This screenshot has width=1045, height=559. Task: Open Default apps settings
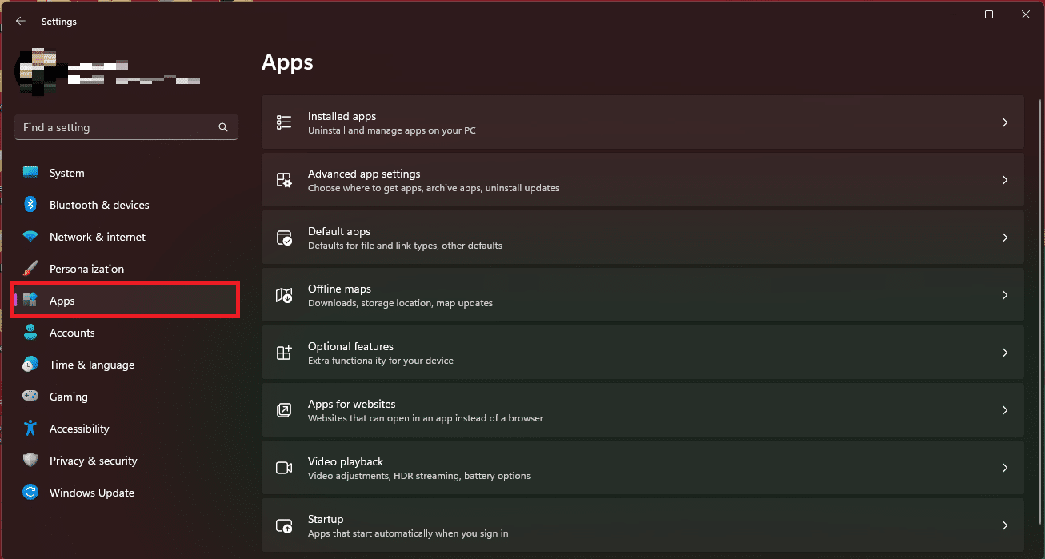tap(643, 238)
